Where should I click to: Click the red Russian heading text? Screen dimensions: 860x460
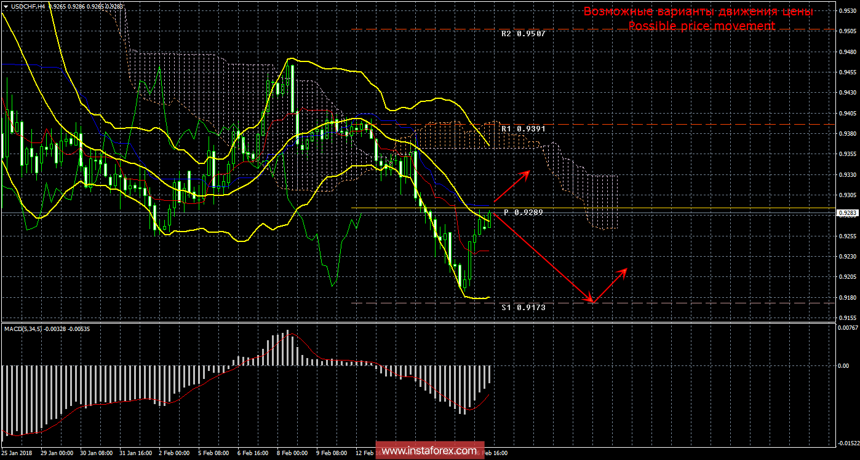pyautogui.click(x=698, y=12)
